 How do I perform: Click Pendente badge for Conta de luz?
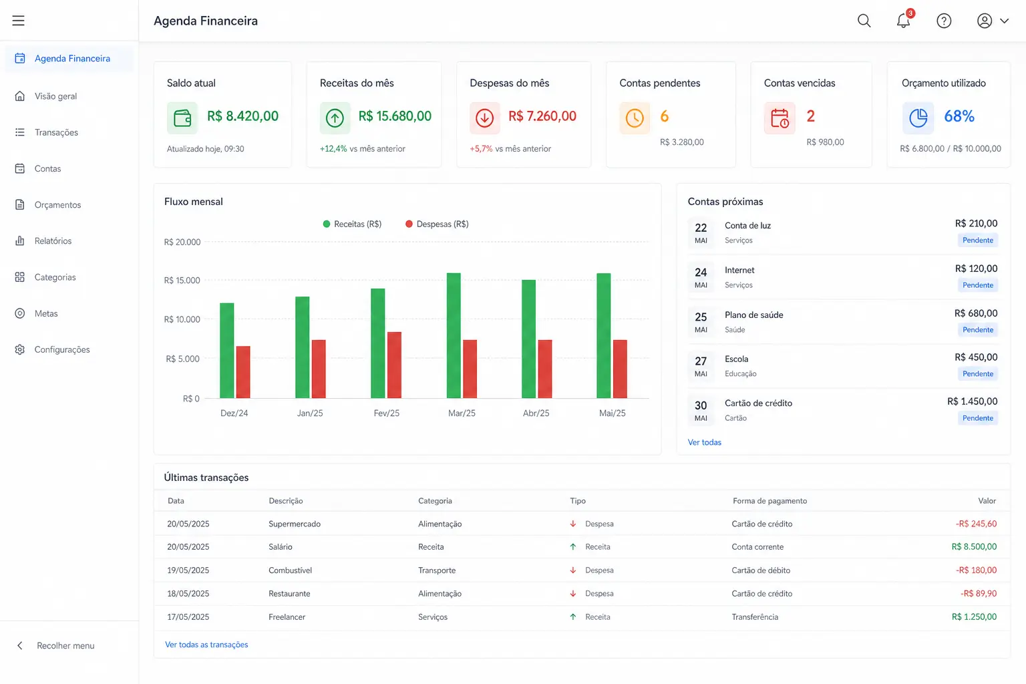[x=978, y=240]
